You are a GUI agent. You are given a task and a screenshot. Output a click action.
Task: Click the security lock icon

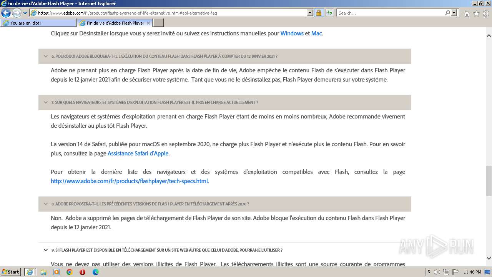coord(319,13)
